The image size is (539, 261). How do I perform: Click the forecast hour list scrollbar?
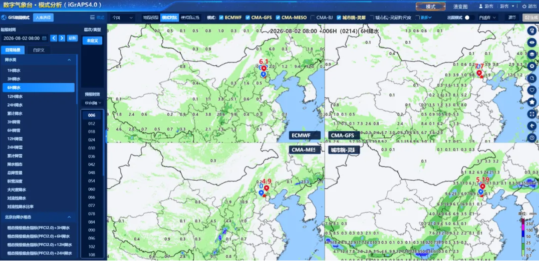103,142
